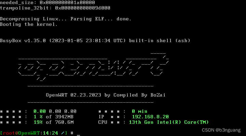Click the OpenWrt ASCII art logo
This screenshot has height=136, width=246.
(x=94, y=67)
